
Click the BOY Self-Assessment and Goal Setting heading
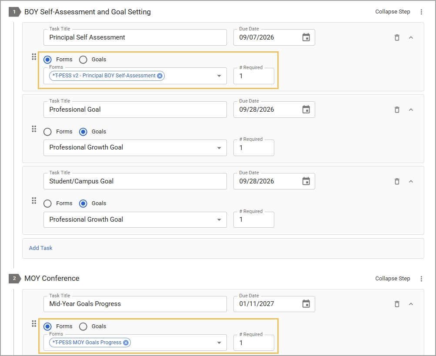(x=87, y=12)
